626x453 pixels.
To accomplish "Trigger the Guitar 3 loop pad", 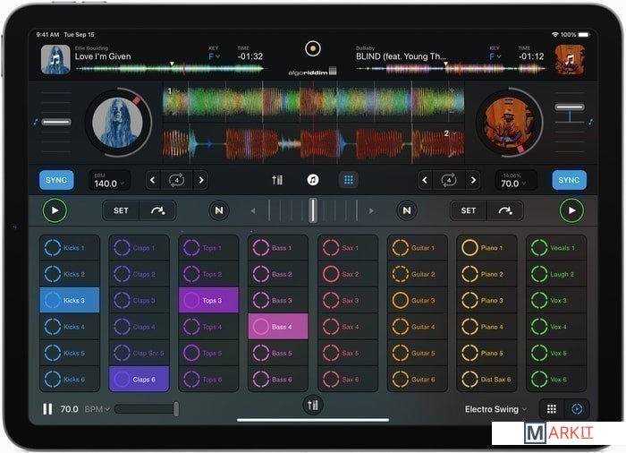I will tap(417, 301).
